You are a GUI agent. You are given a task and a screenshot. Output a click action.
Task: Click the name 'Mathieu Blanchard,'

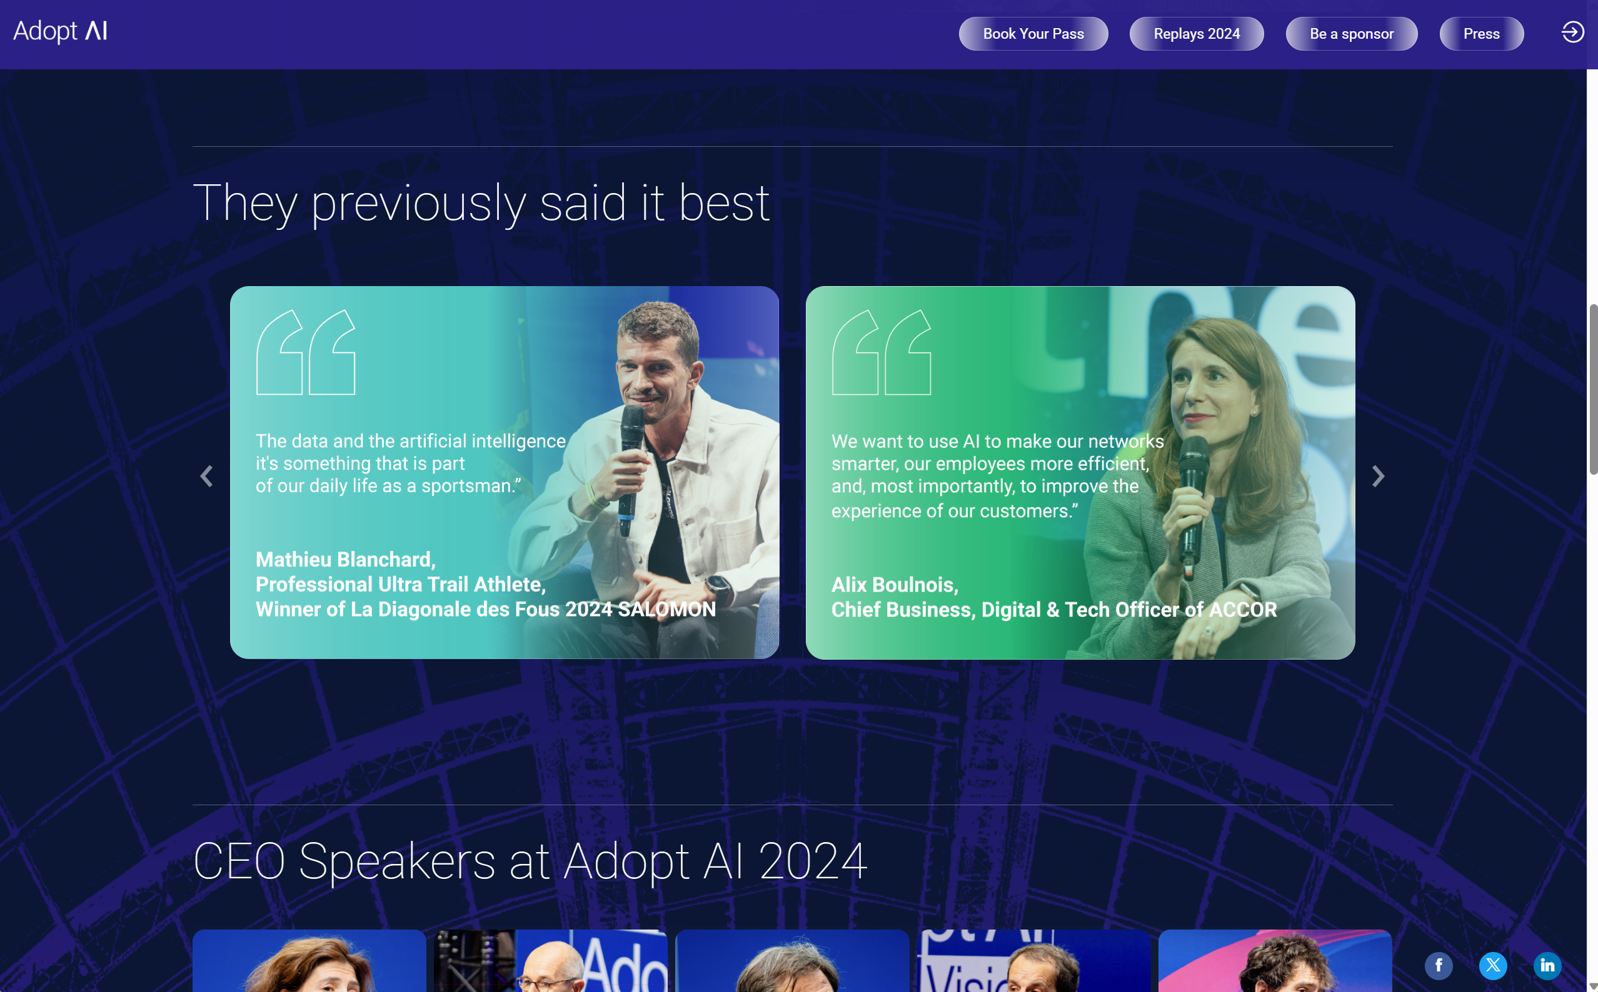(x=345, y=559)
